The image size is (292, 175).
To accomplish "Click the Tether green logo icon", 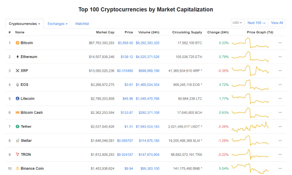I will [x=17, y=127].
